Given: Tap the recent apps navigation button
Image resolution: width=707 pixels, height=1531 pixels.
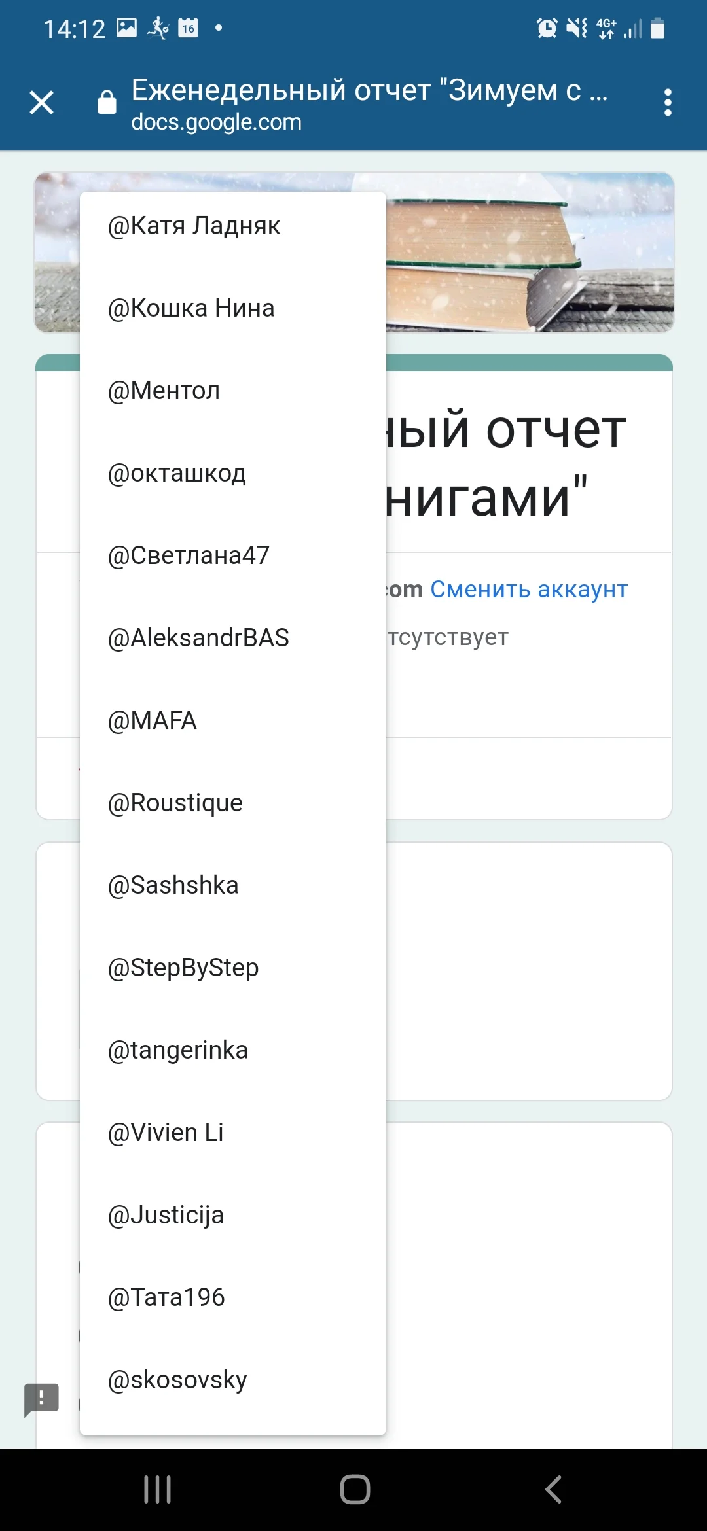Looking at the screenshot, I should [x=156, y=1488].
